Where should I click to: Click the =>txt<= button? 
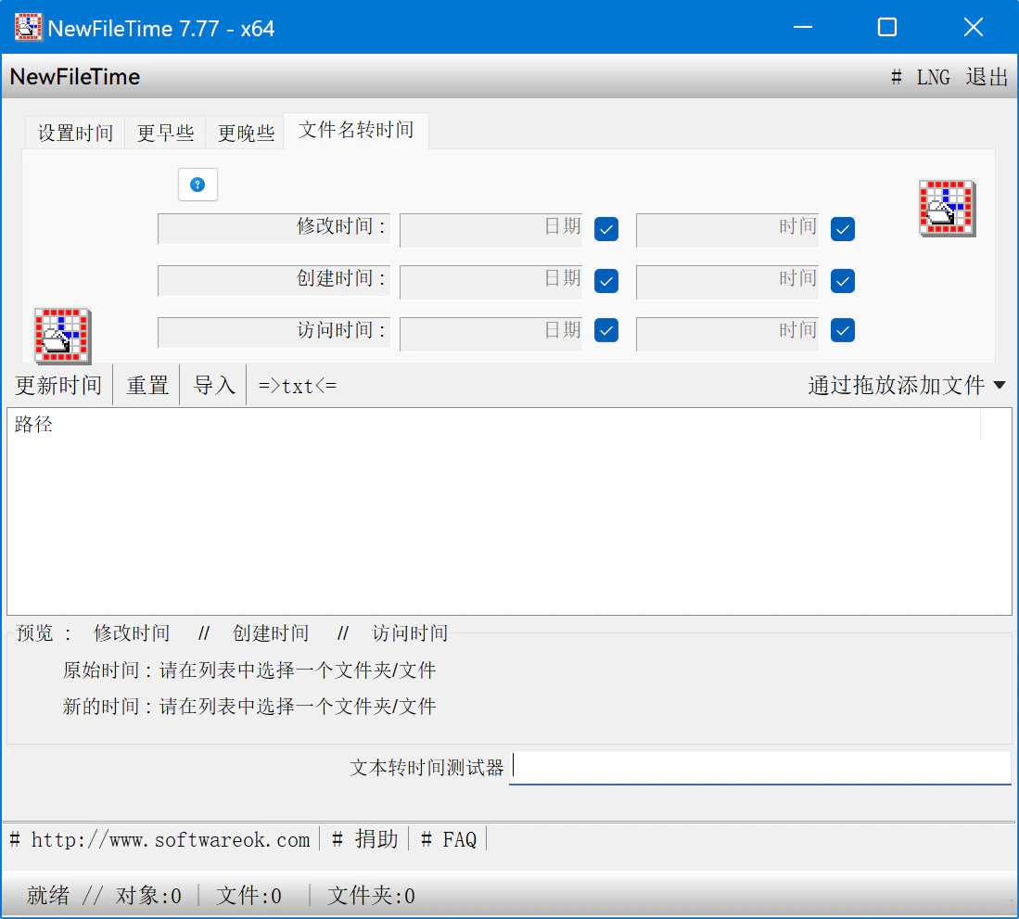(298, 386)
